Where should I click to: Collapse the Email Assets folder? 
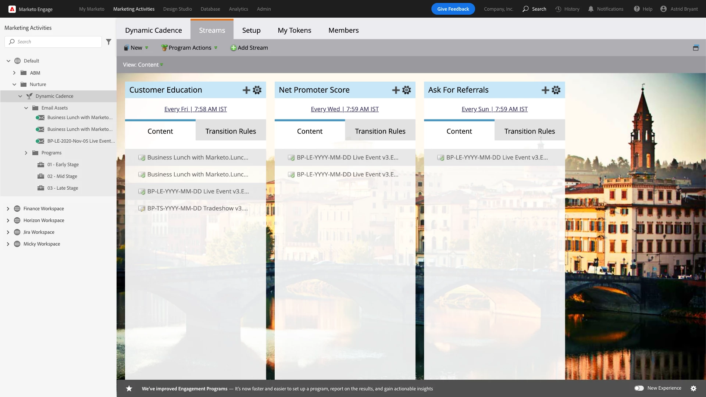(x=26, y=108)
